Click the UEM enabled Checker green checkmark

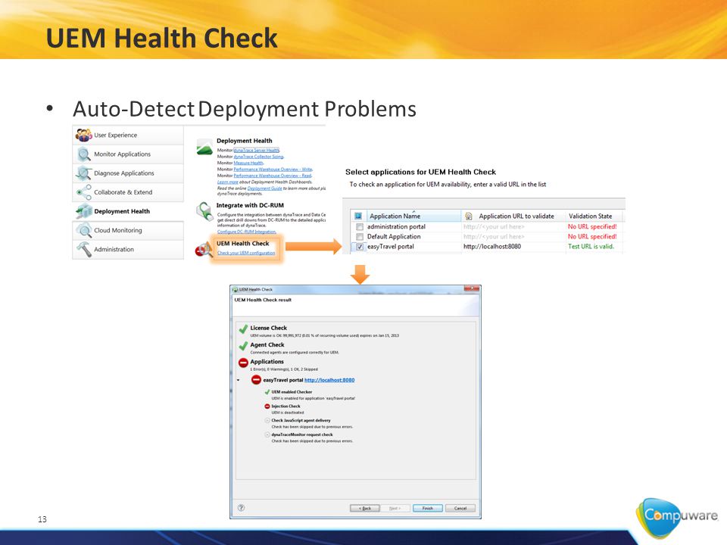[267, 392]
